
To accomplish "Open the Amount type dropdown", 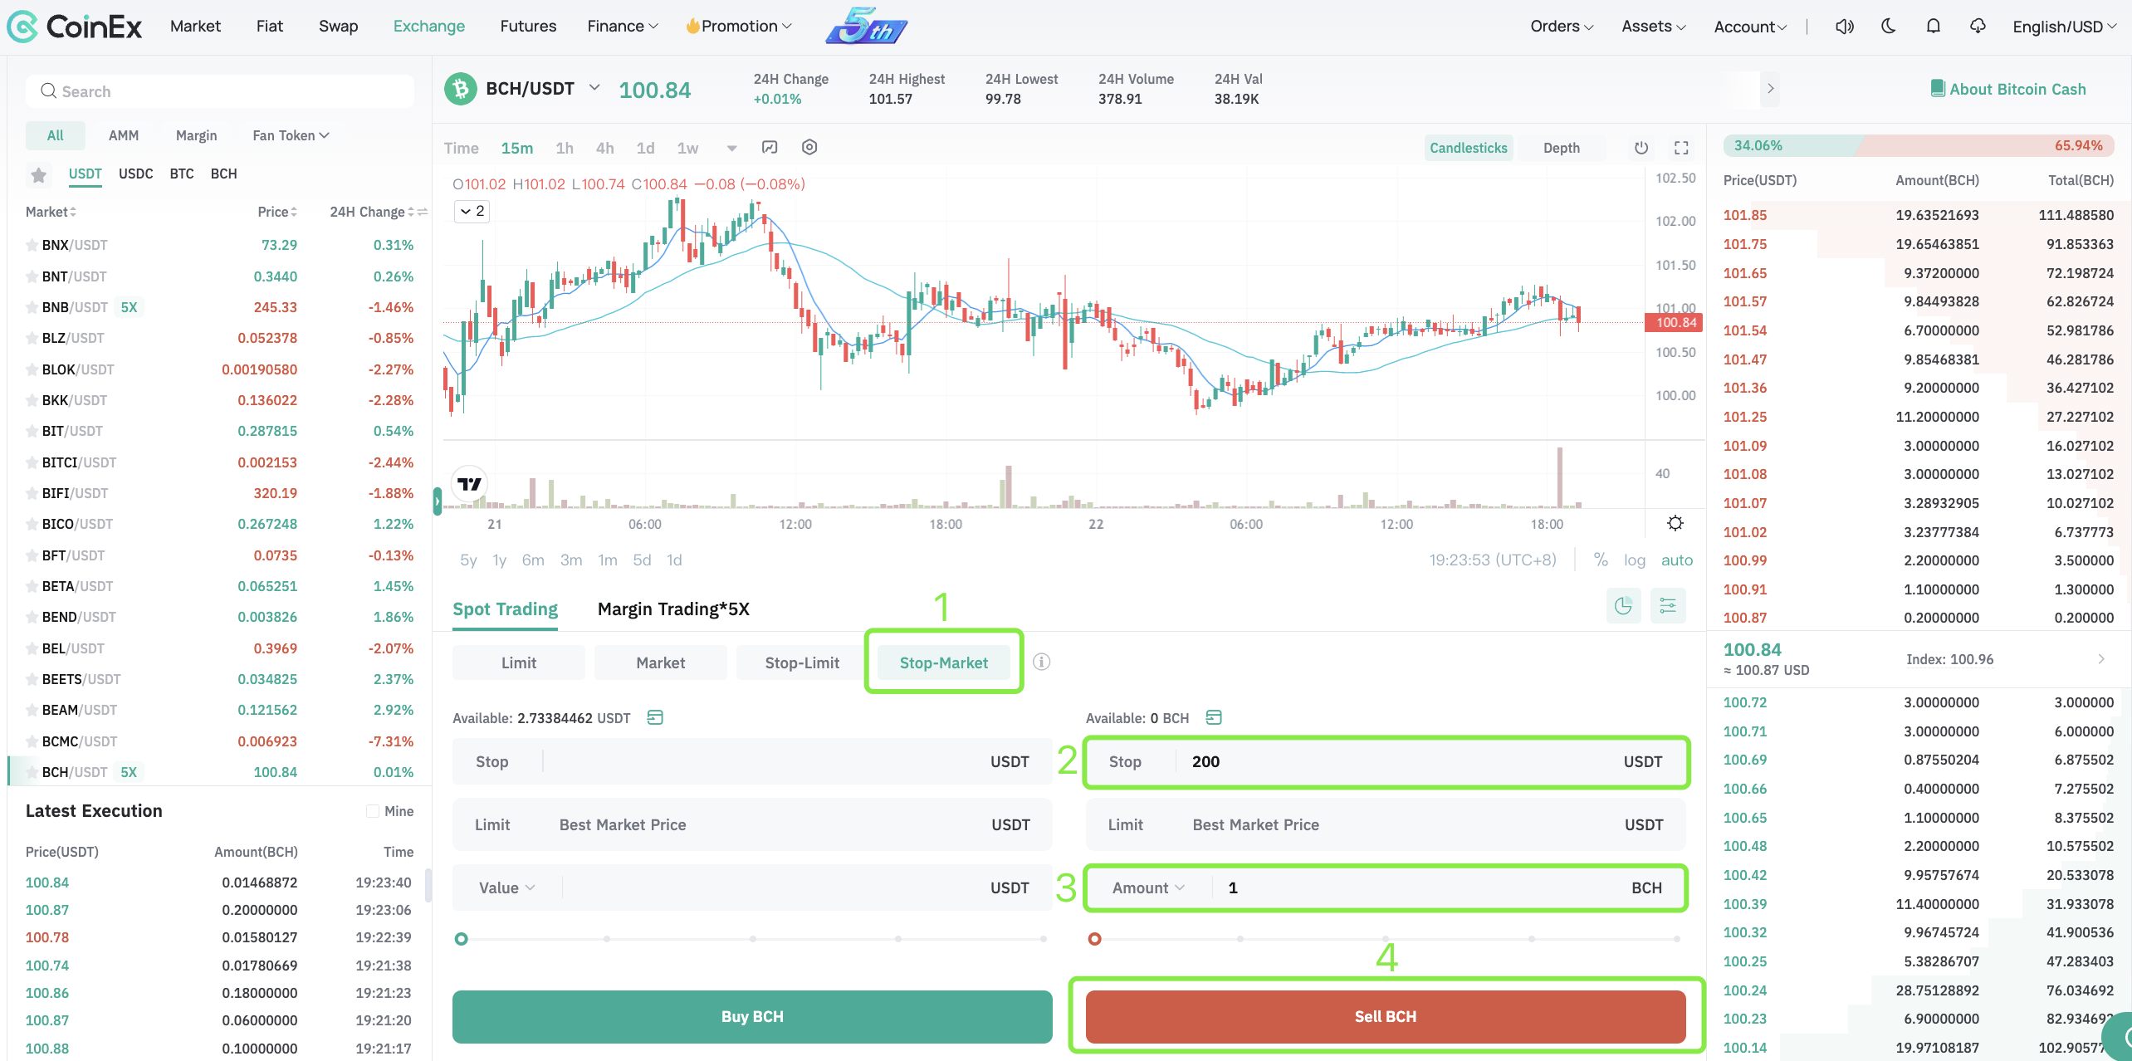I will click(x=1148, y=887).
